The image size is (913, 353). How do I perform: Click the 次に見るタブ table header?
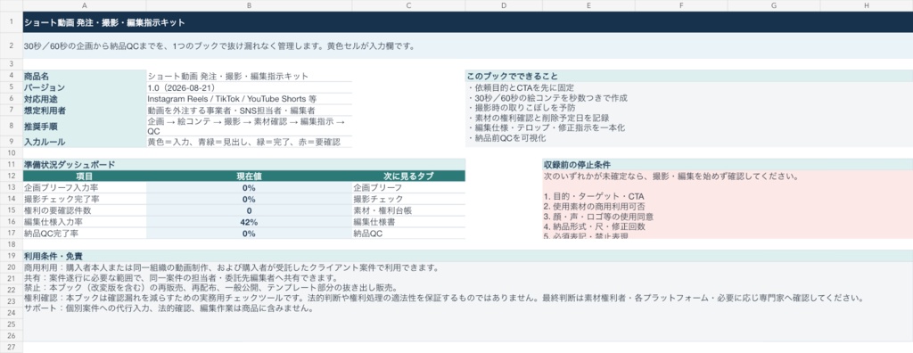408,176
